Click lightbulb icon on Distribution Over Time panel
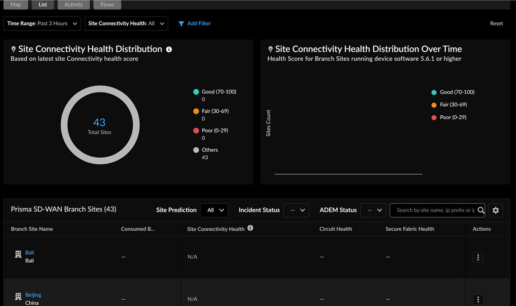Image resolution: width=516 pixels, height=306 pixels. pyautogui.click(x=270, y=49)
